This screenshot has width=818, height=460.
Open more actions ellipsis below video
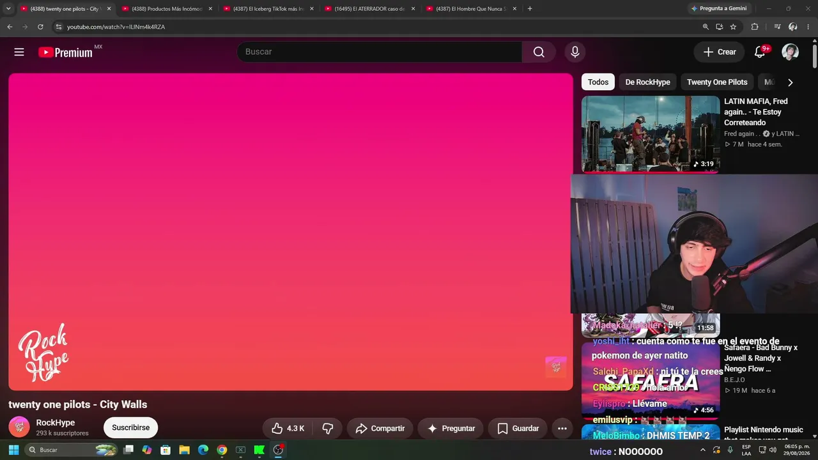(x=562, y=429)
